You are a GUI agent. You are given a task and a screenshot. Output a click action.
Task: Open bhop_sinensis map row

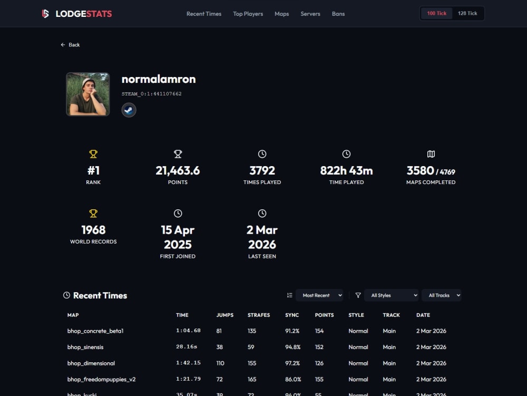coord(263,347)
